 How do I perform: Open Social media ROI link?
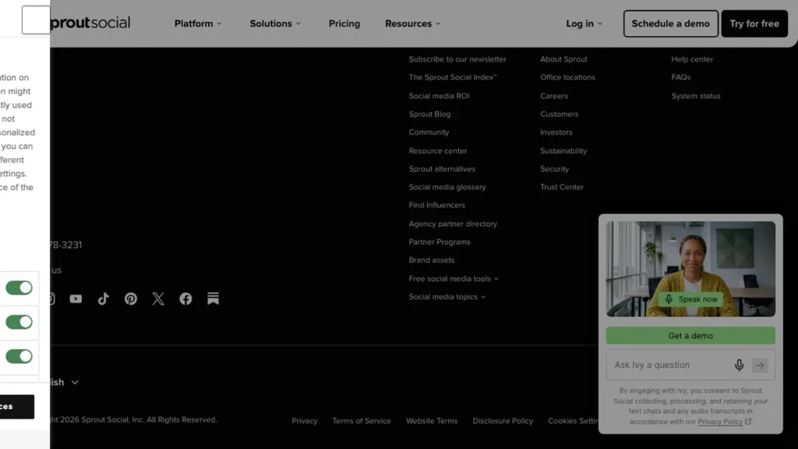439,96
